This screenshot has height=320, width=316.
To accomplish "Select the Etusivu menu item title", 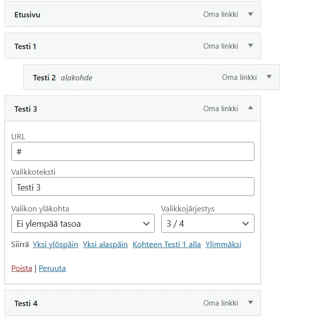I will [27, 14].
